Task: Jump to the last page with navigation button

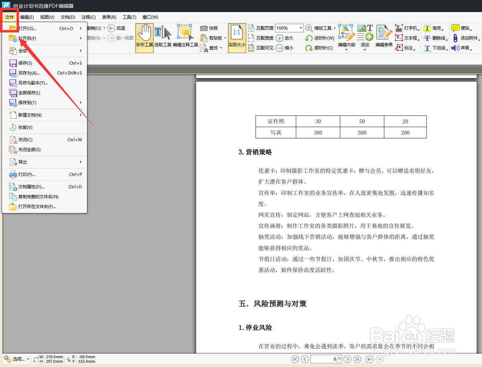Action: [357, 359]
